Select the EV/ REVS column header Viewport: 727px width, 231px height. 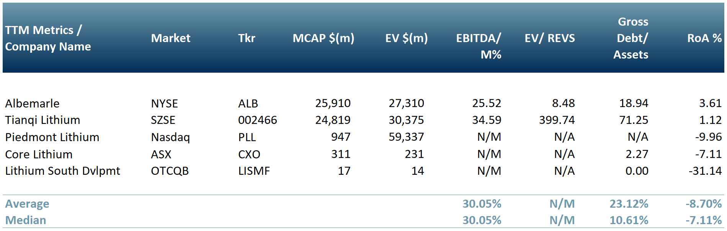pyautogui.click(x=549, y=38)
